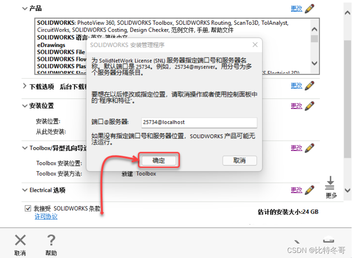Image resolution: width=352 pixels, height=258 pixels.
Task: Click 更改 link for Electrical 选项
Action: point(297,190)
